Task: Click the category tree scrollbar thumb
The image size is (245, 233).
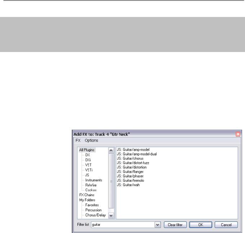Action: tap(111, 181)
